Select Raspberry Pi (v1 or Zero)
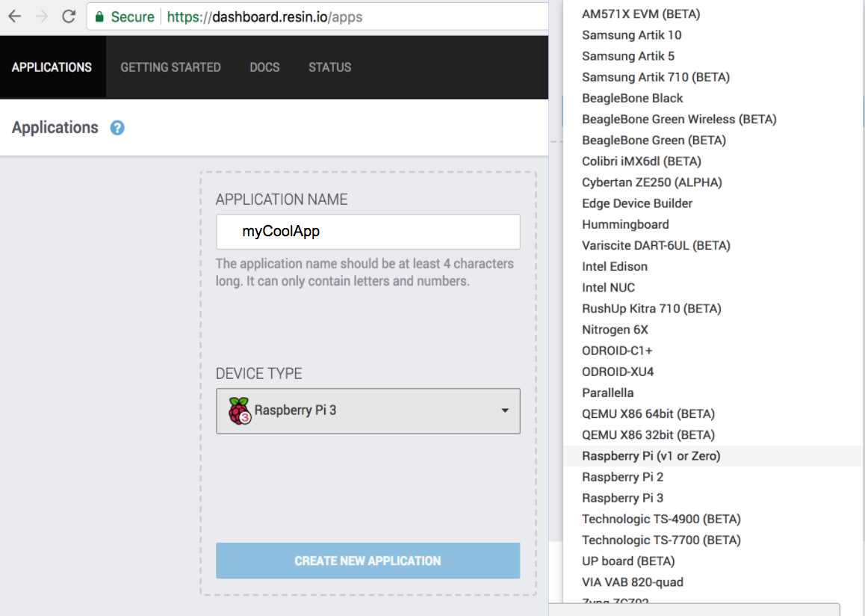Image resolution: width=865 pixels, height=616 pixels. [651, 456]
